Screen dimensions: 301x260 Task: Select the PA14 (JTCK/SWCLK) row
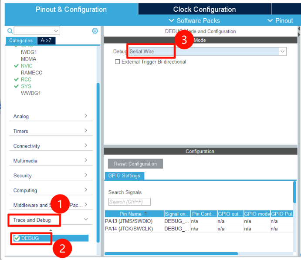point(199,229)
